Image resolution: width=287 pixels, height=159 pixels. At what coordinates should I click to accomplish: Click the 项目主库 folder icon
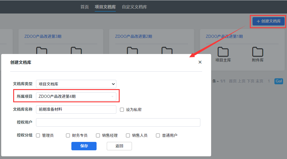[x=223, y=52]
